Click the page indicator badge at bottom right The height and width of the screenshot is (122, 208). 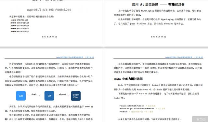point(200,119)
